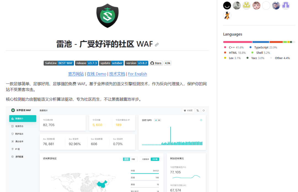Click the Languages section heading
The height and width of the screenshot is (192, 298).
pyautogui.click(x=233, y=34)
